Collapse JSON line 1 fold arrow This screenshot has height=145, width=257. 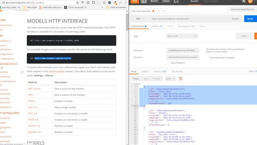pos(137,84)
